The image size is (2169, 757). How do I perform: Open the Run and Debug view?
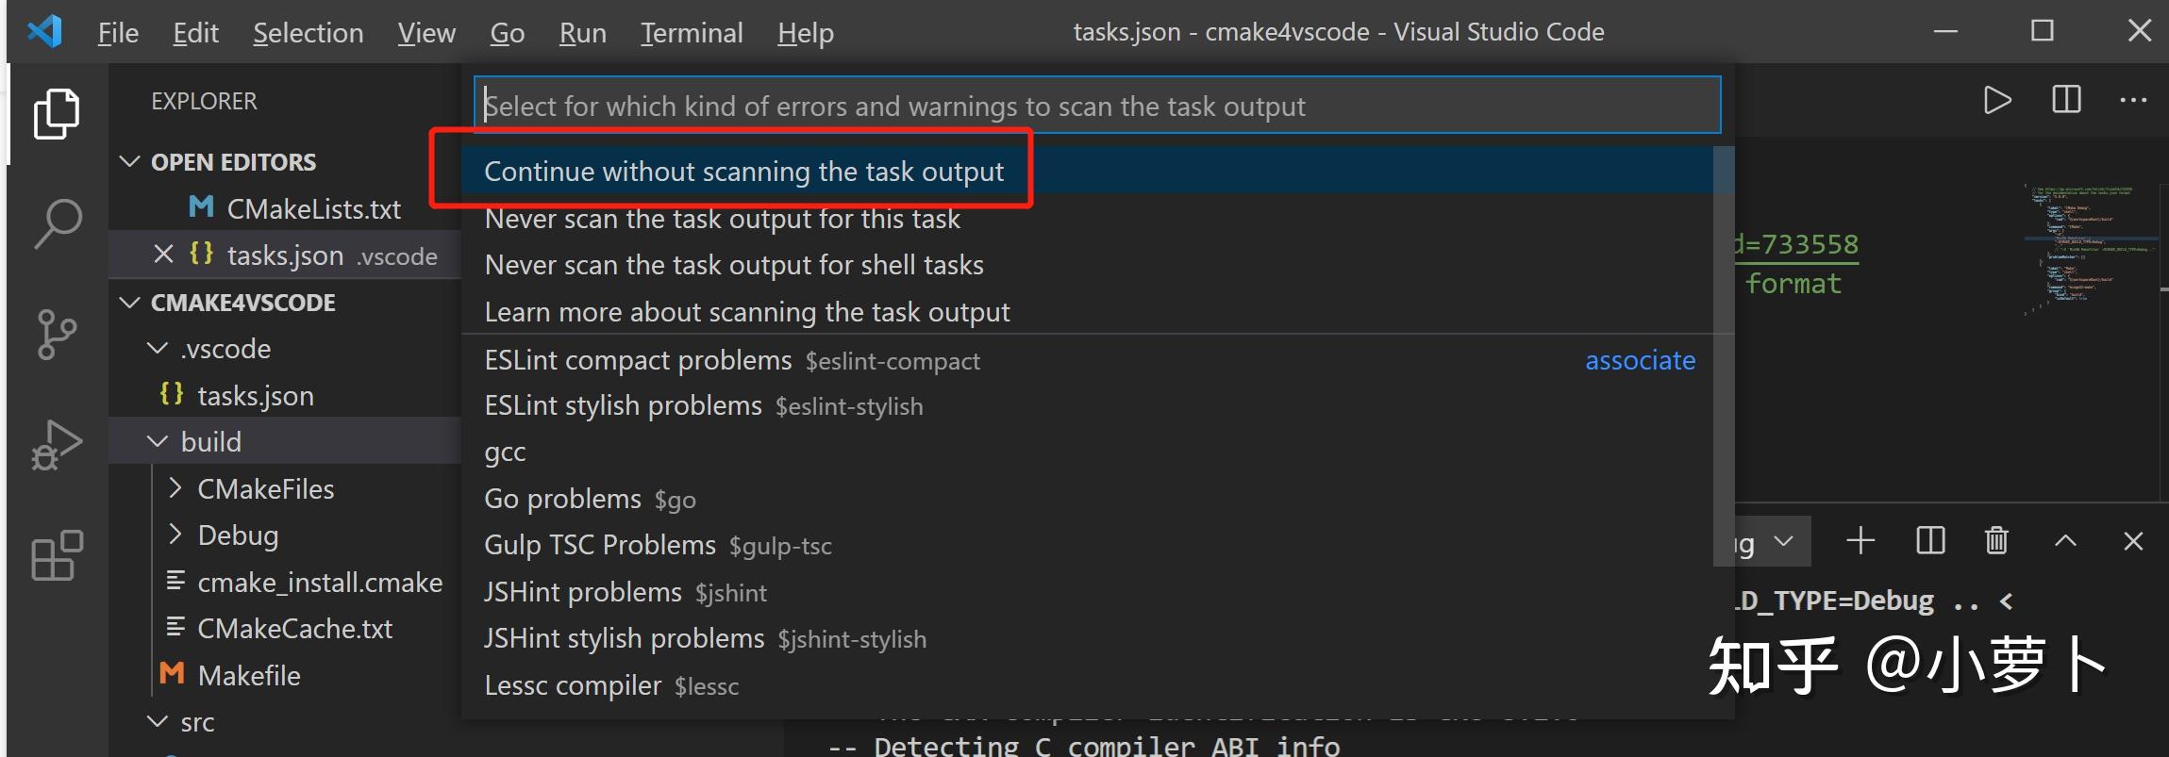click(54, 443)
